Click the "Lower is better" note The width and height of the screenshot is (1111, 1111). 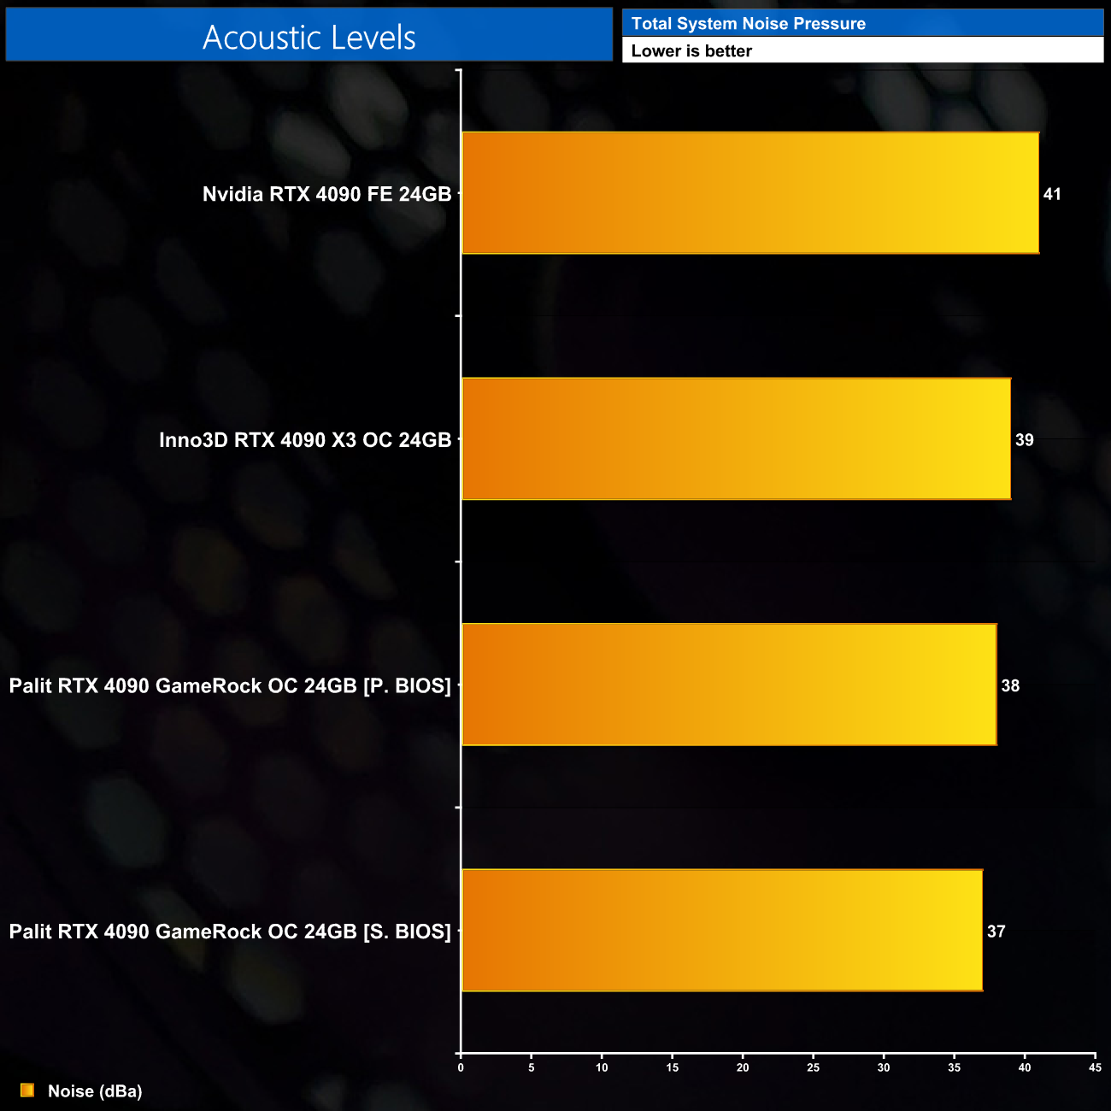click(691, 50)
